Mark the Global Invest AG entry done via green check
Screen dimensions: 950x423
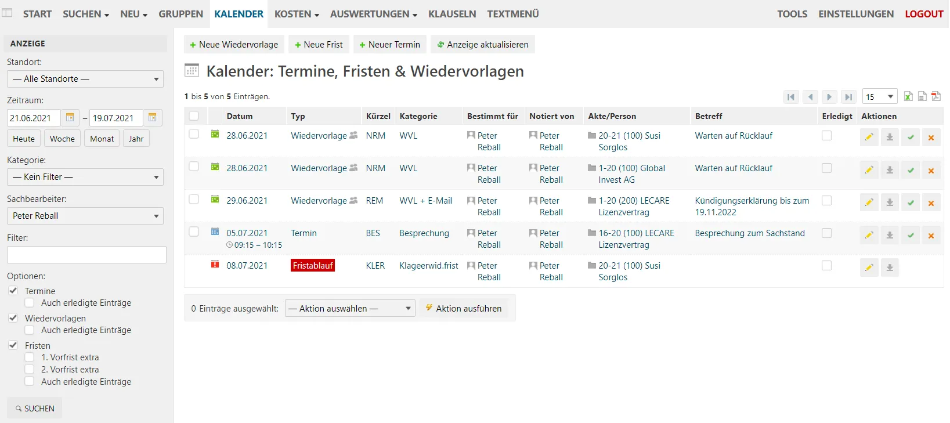(911, 170)
